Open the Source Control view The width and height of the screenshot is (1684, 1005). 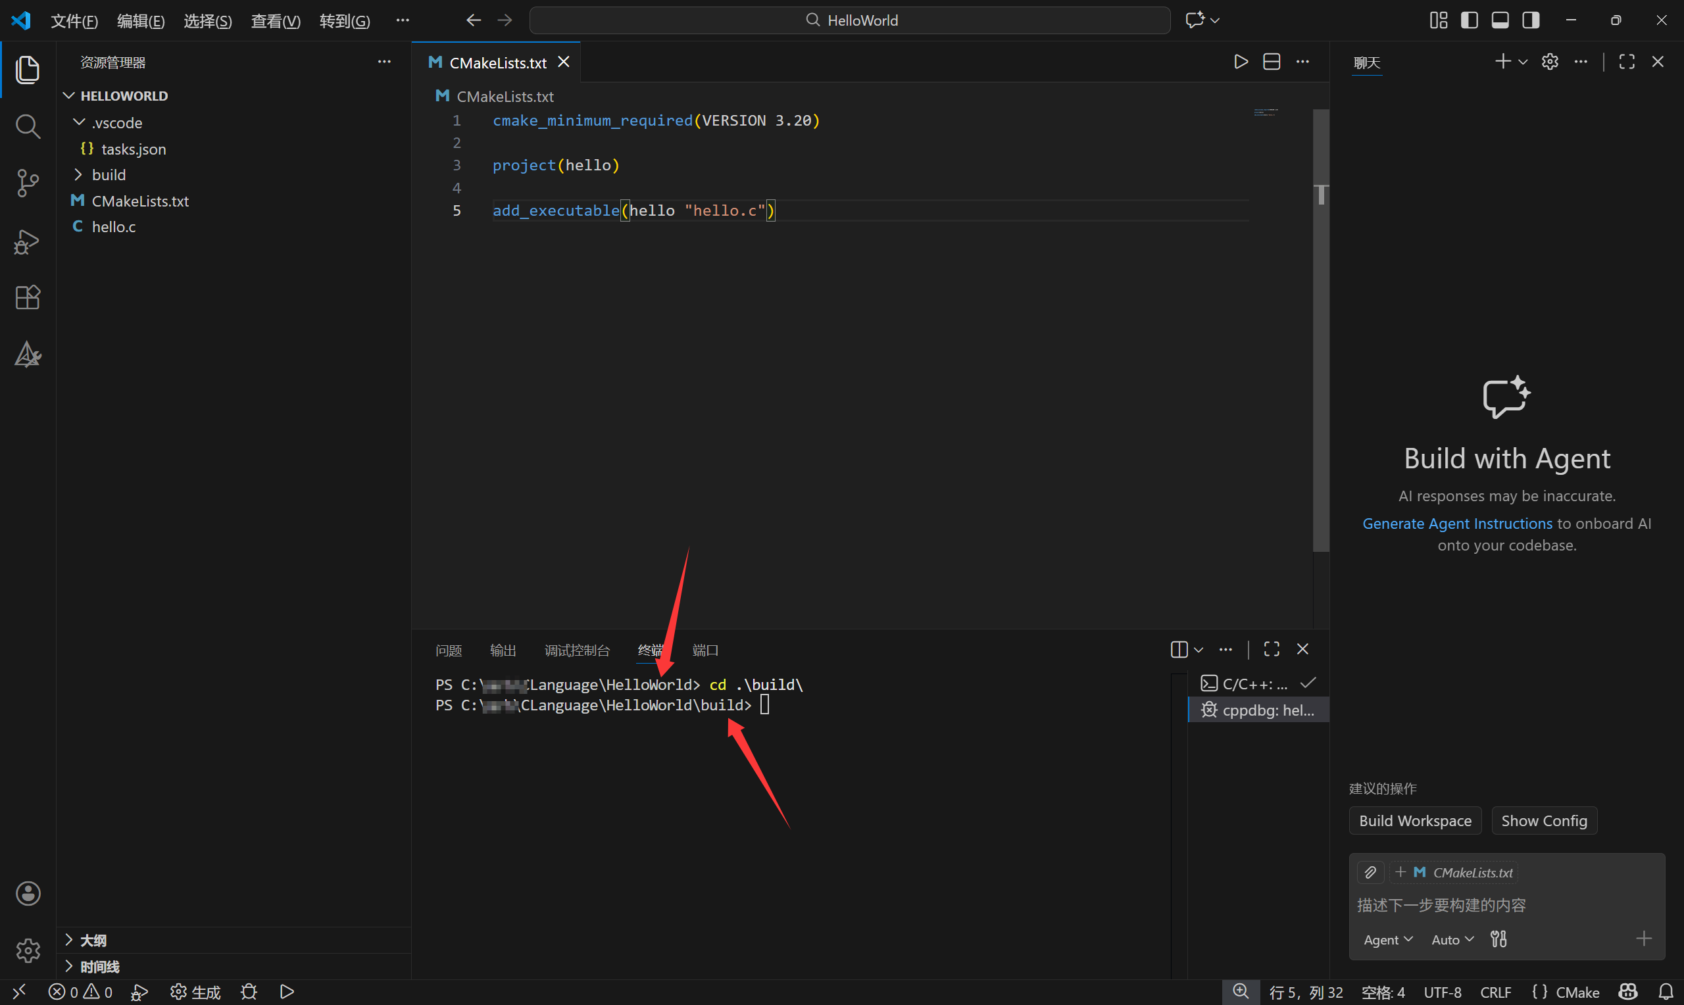(x=27, y=183)
